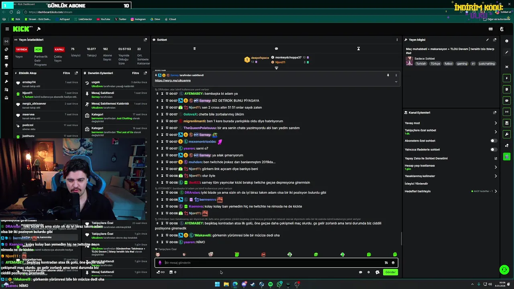The image size is (514, 289).
Task: Click the gavel moderation icon near Kick logo
Action: point(39,29)
